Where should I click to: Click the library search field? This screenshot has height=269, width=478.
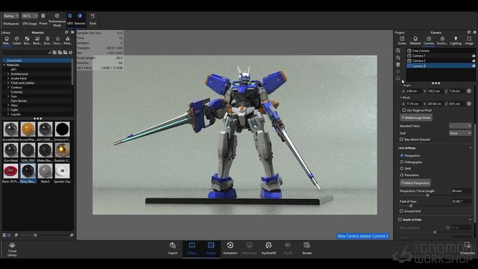pyautogui.click(x=24, y=53)
